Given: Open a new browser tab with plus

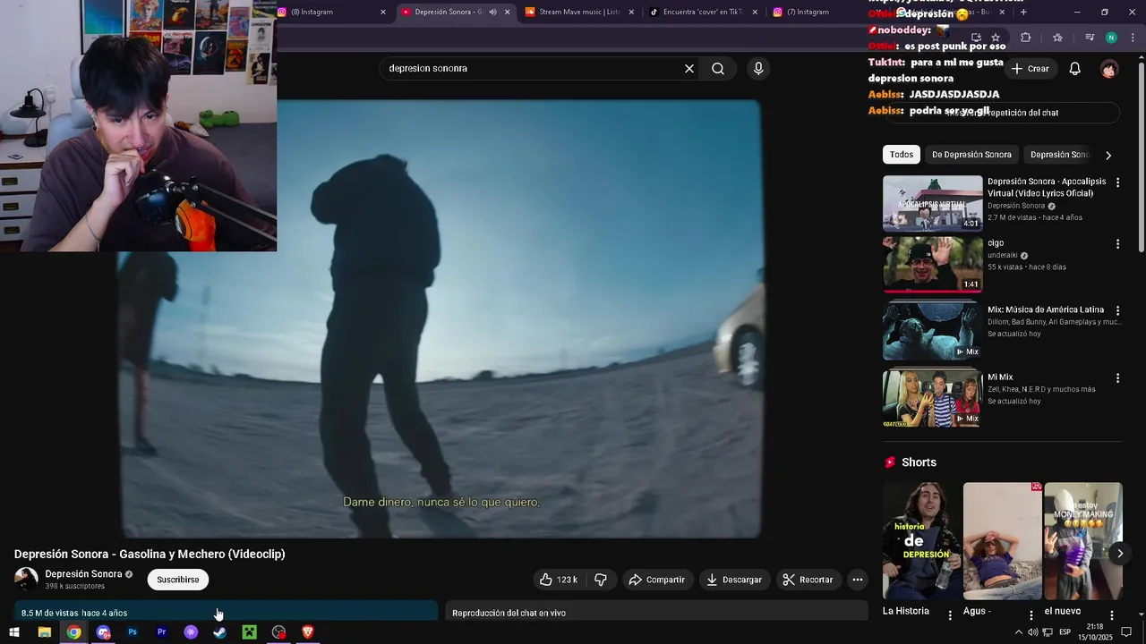Looking at the screenshot, I should click(x=1023, y=12).
